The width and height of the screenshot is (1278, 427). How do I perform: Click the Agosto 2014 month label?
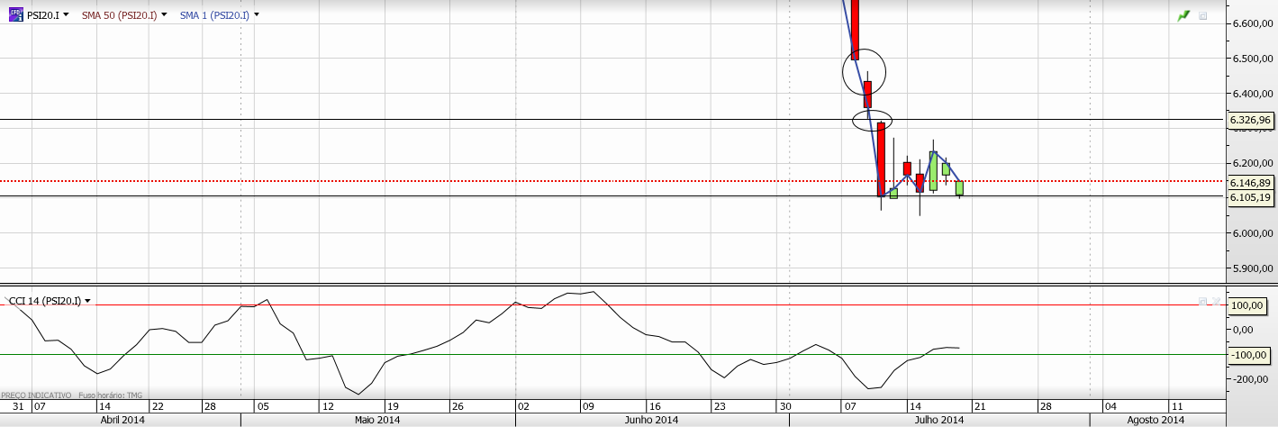click(1156, 420)
